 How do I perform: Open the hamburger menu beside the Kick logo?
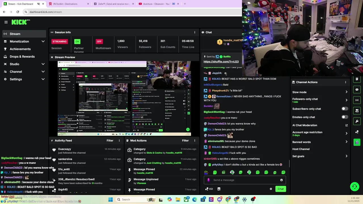(6, 22)
